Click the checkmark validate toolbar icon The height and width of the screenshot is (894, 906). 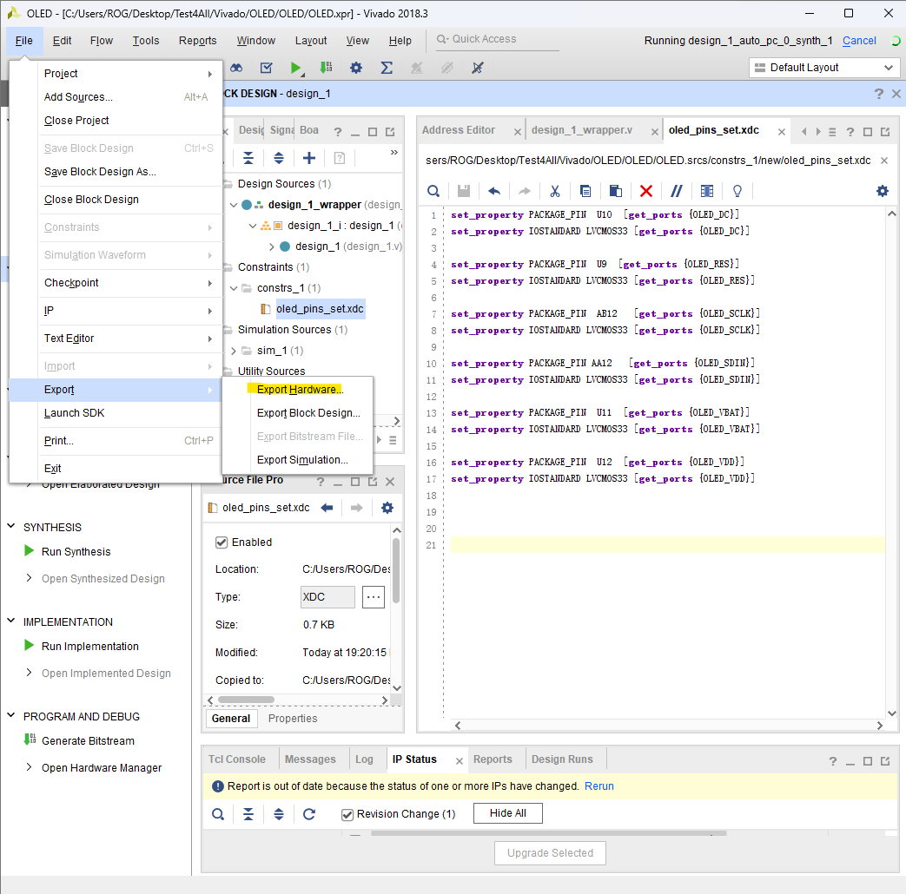[267, 69]
